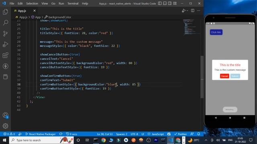Tap Click Me button in emulator

[216, 32]
